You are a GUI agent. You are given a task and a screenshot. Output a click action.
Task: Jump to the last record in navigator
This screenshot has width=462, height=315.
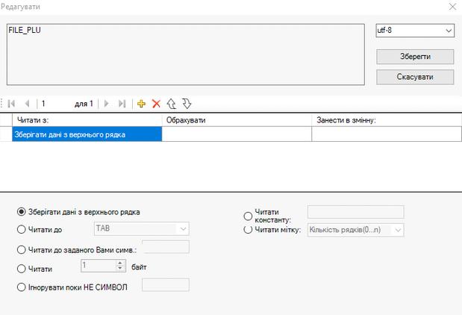(x=122, y=104)
